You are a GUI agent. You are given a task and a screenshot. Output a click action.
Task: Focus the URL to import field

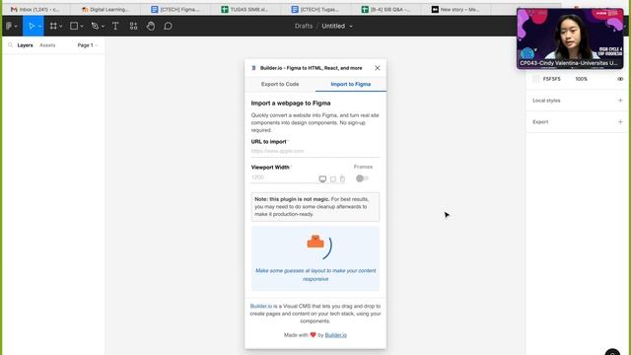coord(315,151)
